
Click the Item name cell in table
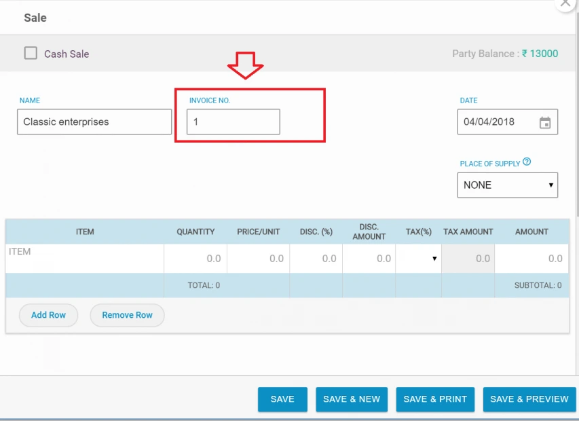[85, 259]
